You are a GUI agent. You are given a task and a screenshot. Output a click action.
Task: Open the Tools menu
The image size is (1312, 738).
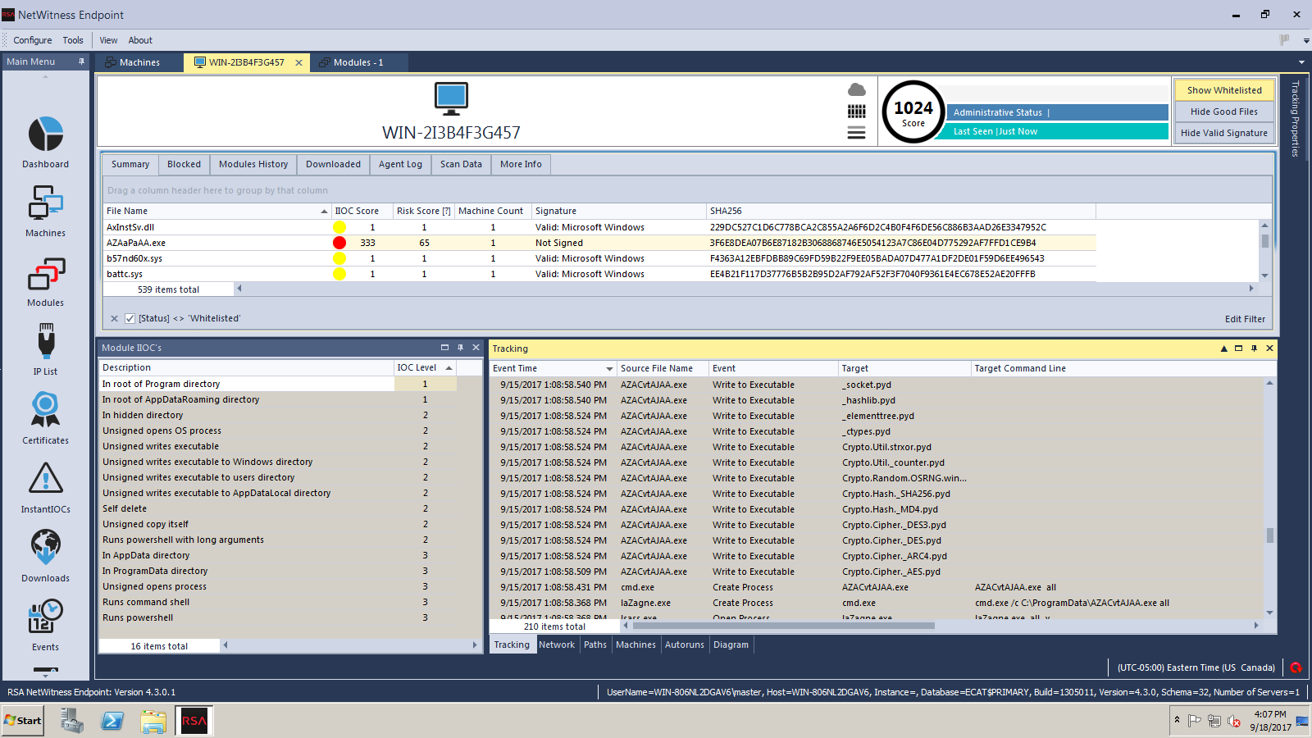click(73, 40)
